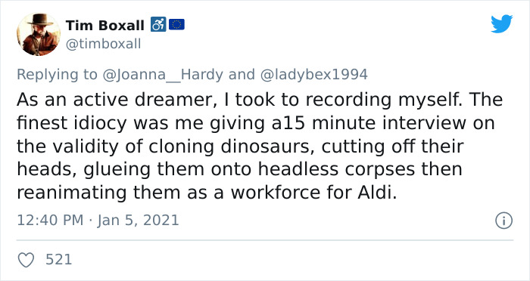Open the @ladybex1994 mention
530x281 pixels.
coord(313,75)
